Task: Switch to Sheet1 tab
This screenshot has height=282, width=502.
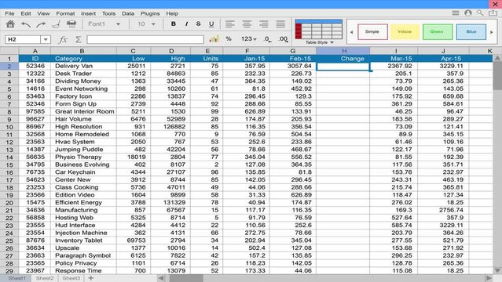Action: tap(16, 278)
